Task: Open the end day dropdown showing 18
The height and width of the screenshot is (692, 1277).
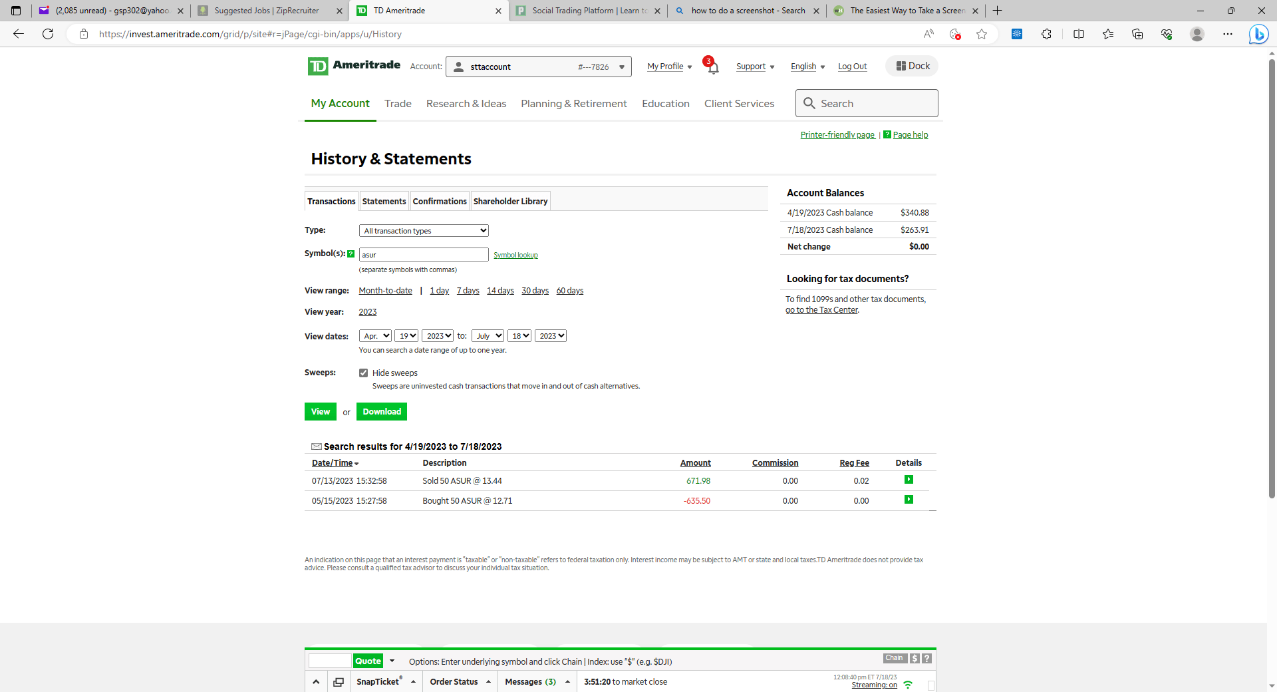Action: (519, 336)
